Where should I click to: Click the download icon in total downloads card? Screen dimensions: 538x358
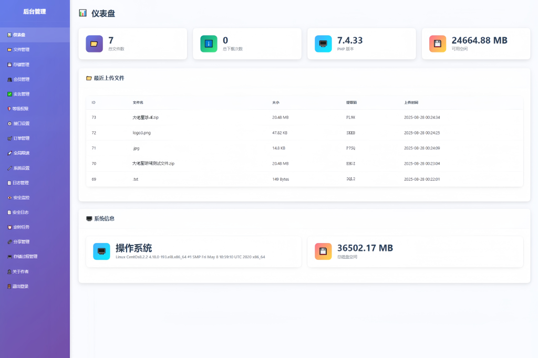pyautogui.click(x=209, y=44)
